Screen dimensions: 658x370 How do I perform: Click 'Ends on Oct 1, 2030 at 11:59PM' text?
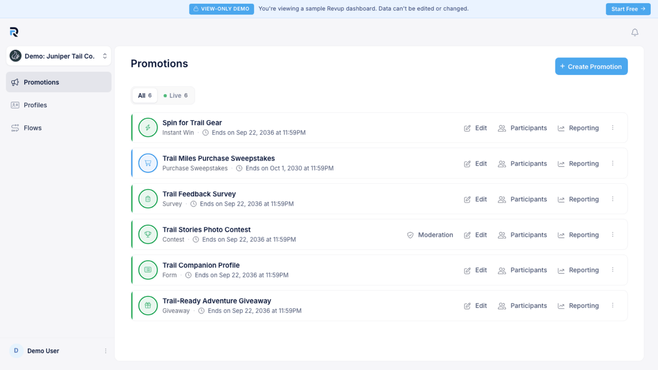[290, 168]
